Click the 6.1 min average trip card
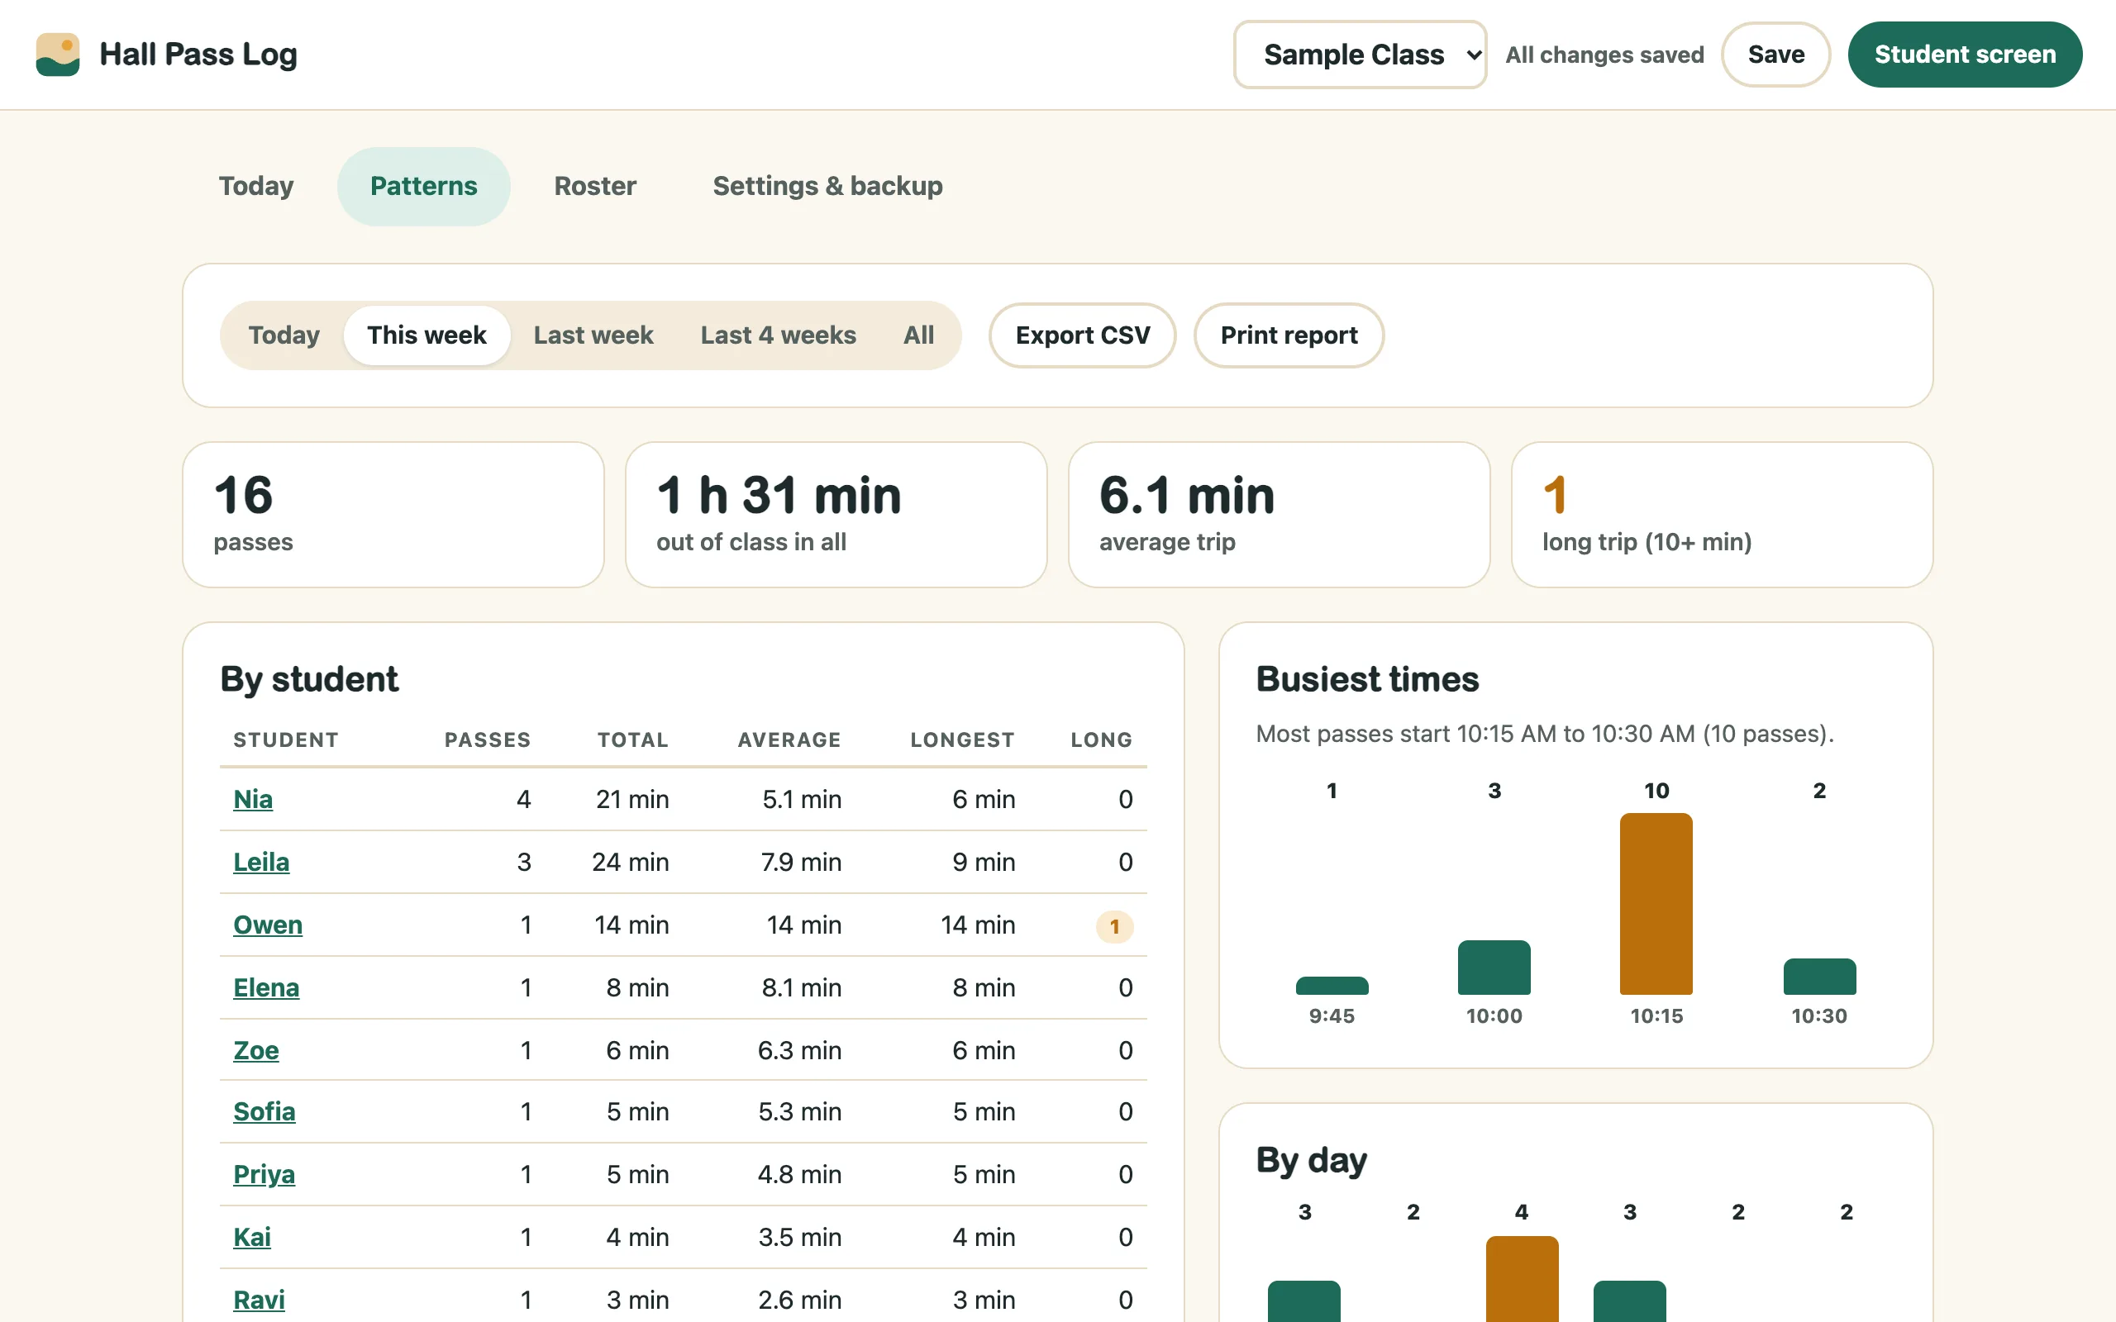 [x=1279, y=515]
